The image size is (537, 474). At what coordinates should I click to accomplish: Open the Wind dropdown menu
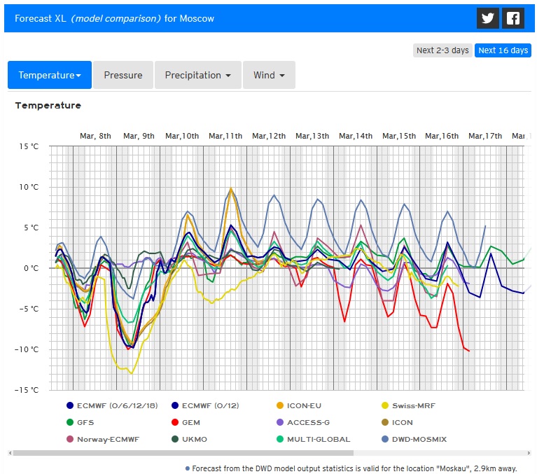coord(269,75)
